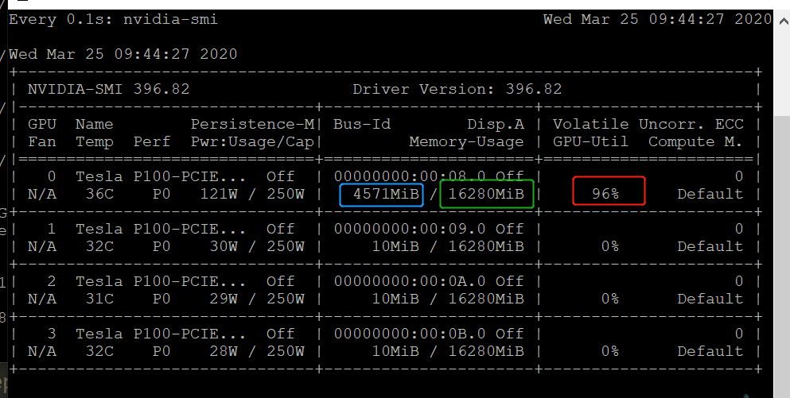Click GPU 3's power usage "28W / 250W"

coord(257,351)
